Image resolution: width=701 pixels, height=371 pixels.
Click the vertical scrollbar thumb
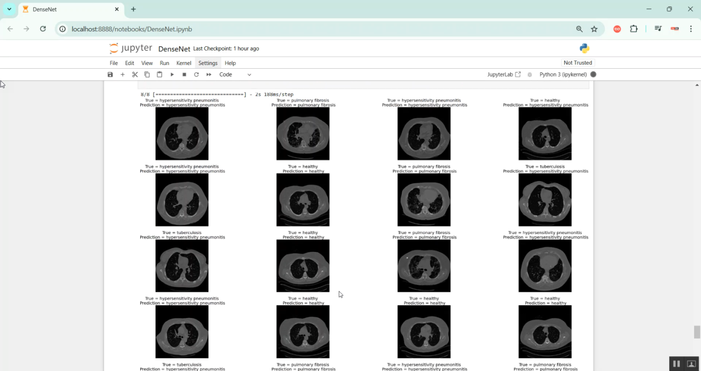point(697,332)
